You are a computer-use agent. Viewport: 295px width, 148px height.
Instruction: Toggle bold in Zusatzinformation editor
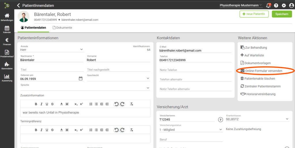(x=36, y=104)
